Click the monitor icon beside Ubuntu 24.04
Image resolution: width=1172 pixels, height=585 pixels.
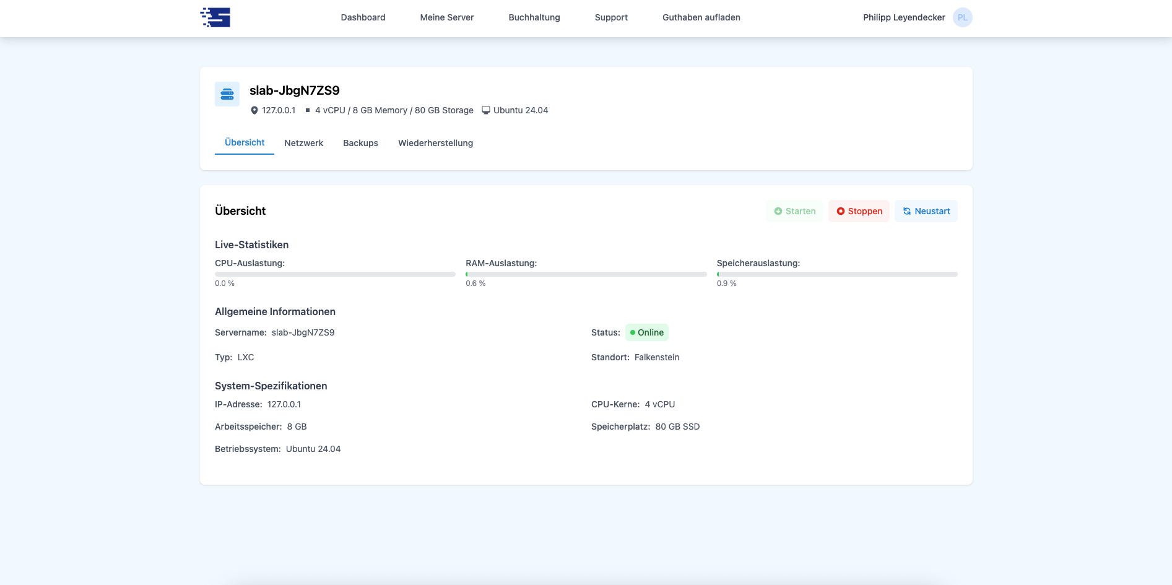(486, 111)
